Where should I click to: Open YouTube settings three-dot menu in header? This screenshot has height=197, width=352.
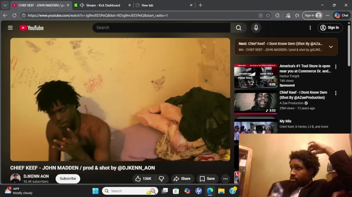(310, 28)
